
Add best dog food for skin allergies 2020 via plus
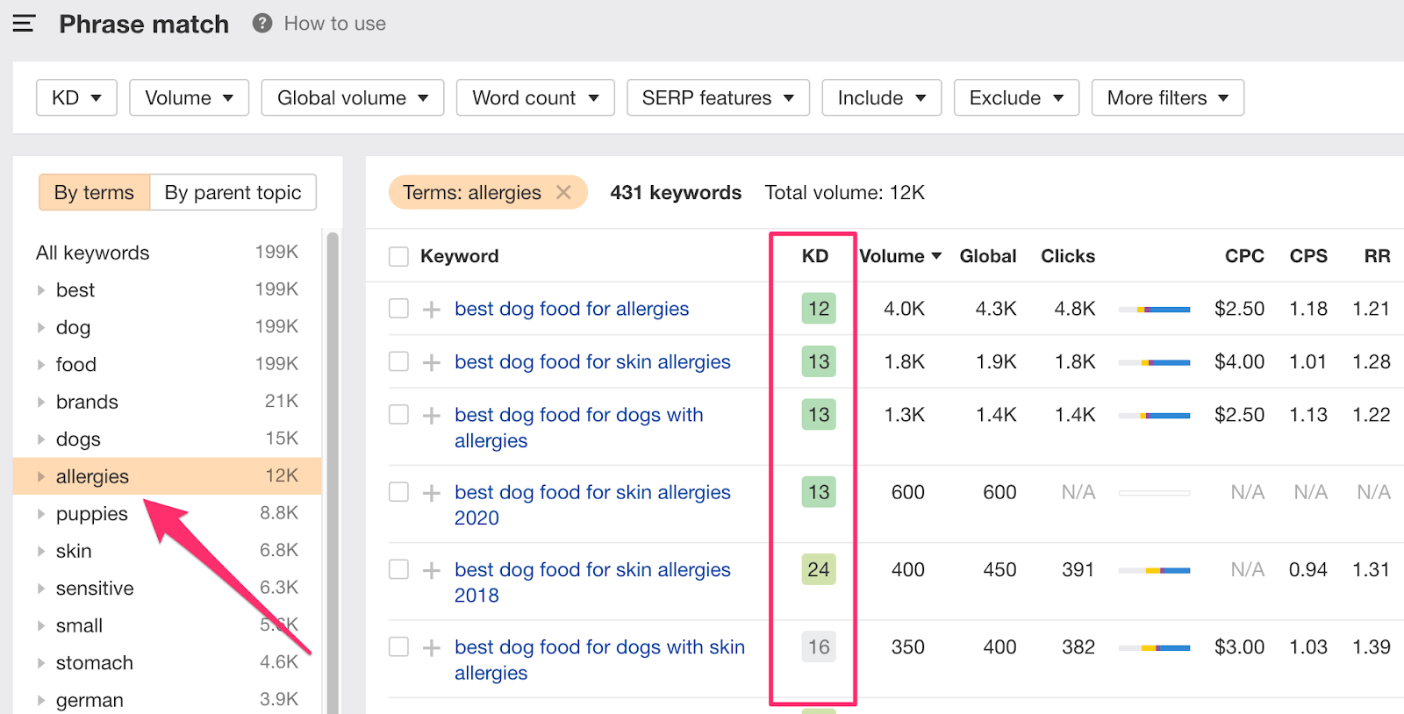coord(431,493)
